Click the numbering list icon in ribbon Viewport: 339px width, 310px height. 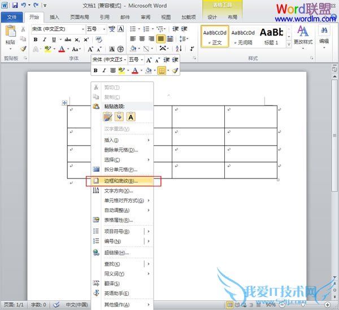point(146,29)
